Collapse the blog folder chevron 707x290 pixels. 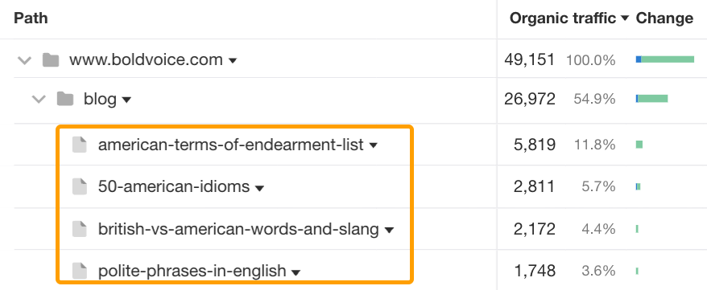click(39, 100)
